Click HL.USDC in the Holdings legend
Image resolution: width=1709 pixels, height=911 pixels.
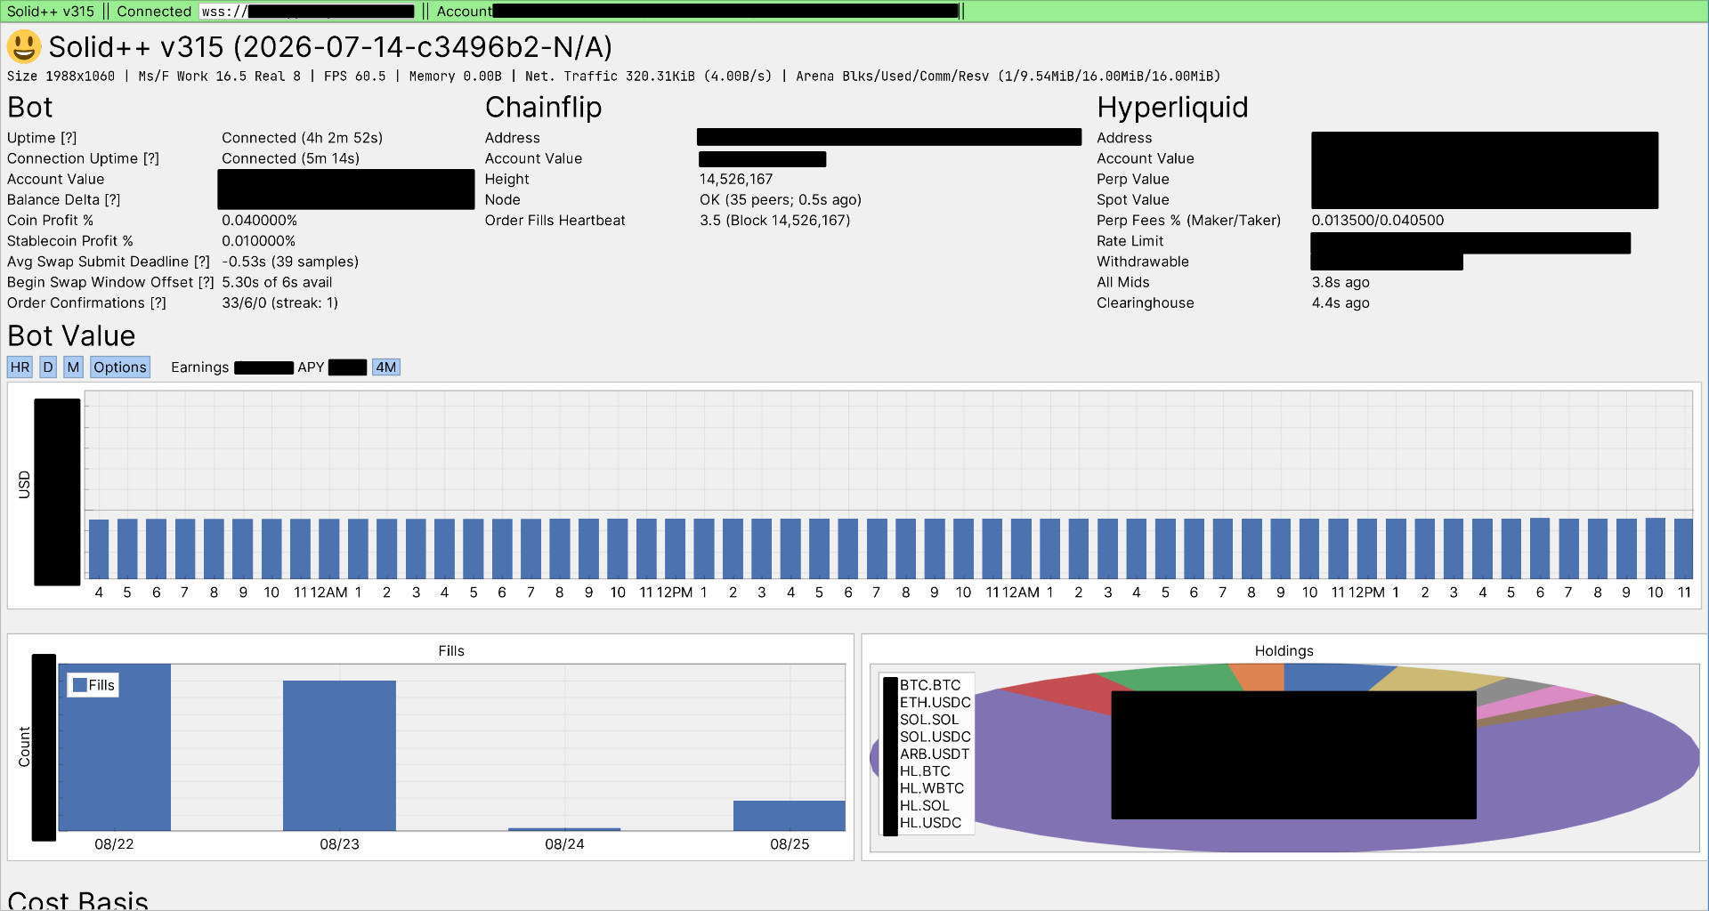coord(930,823)
